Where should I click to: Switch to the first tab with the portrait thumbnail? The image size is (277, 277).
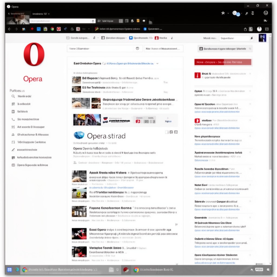pyautogui.click(x=18, y=18)
